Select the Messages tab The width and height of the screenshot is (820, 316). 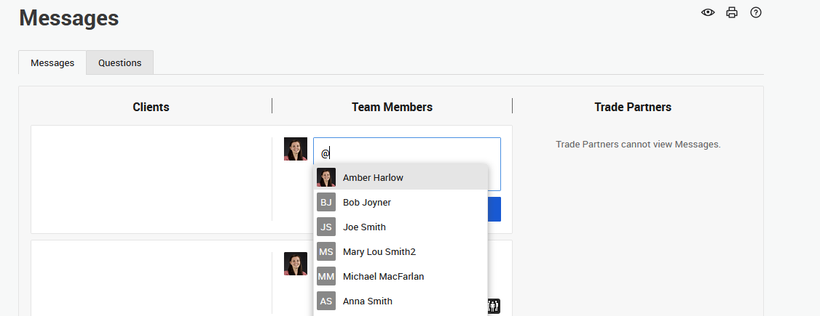click(52, 62)
